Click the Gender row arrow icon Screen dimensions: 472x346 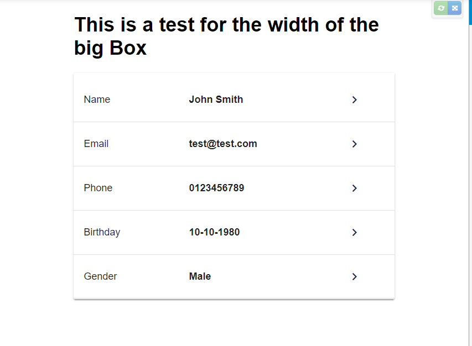tap(355, 276)
